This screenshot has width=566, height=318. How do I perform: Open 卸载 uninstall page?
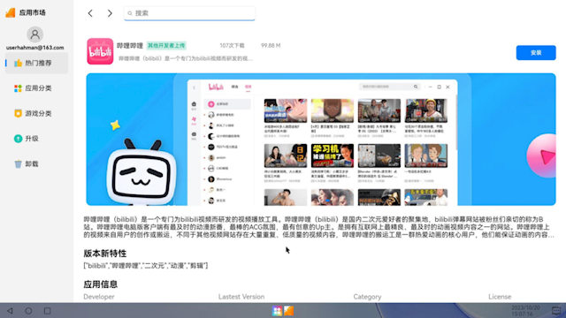tap(36, 164)
